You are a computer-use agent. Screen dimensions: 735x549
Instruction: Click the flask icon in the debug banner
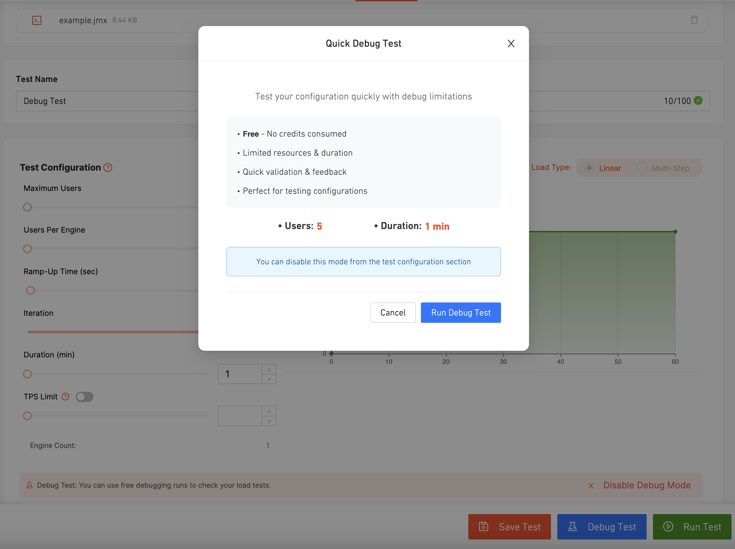[x=30, y=485]
